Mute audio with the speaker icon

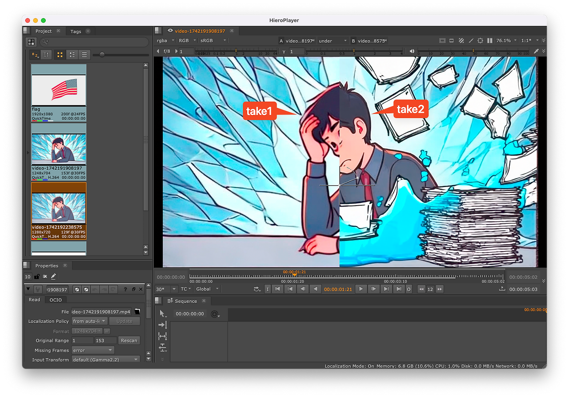coord(412,51)
